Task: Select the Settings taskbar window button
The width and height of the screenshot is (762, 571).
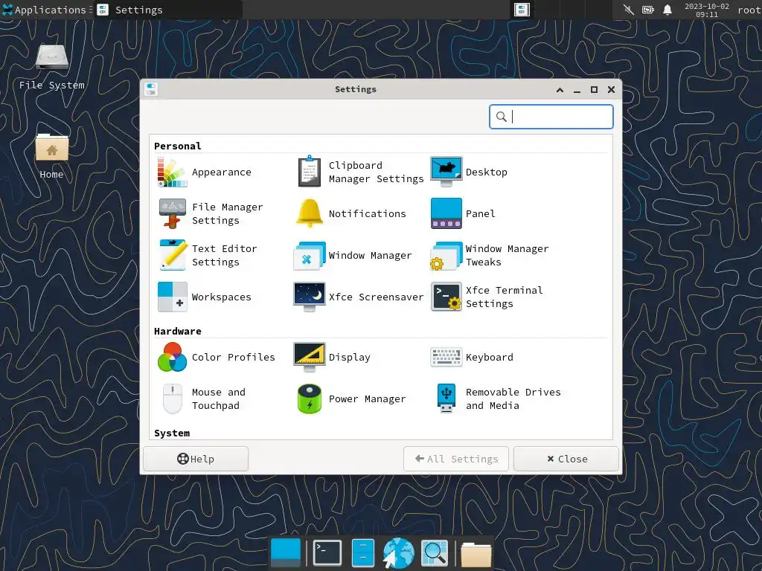Action: pos(167,10)
